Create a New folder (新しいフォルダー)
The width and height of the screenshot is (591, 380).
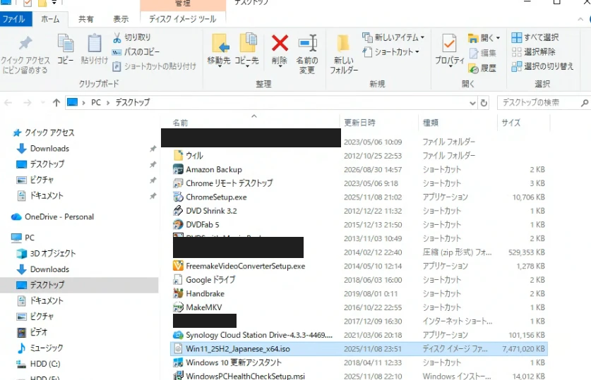[344, 54]
